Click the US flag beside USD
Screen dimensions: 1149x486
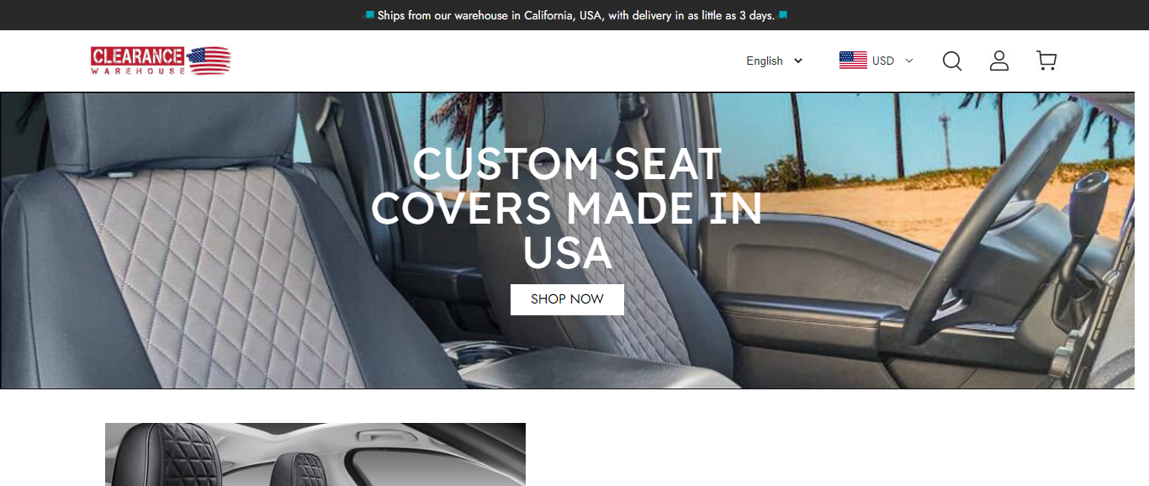coord(853,61)
